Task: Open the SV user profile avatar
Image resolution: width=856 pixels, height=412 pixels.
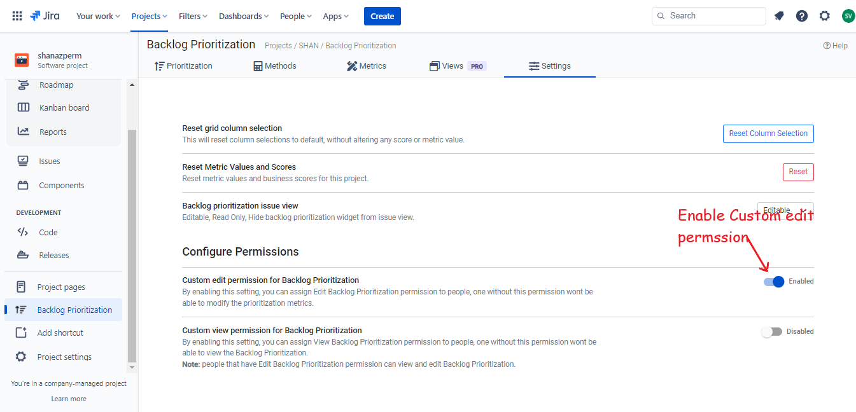Action: click(x=848, y=16)
